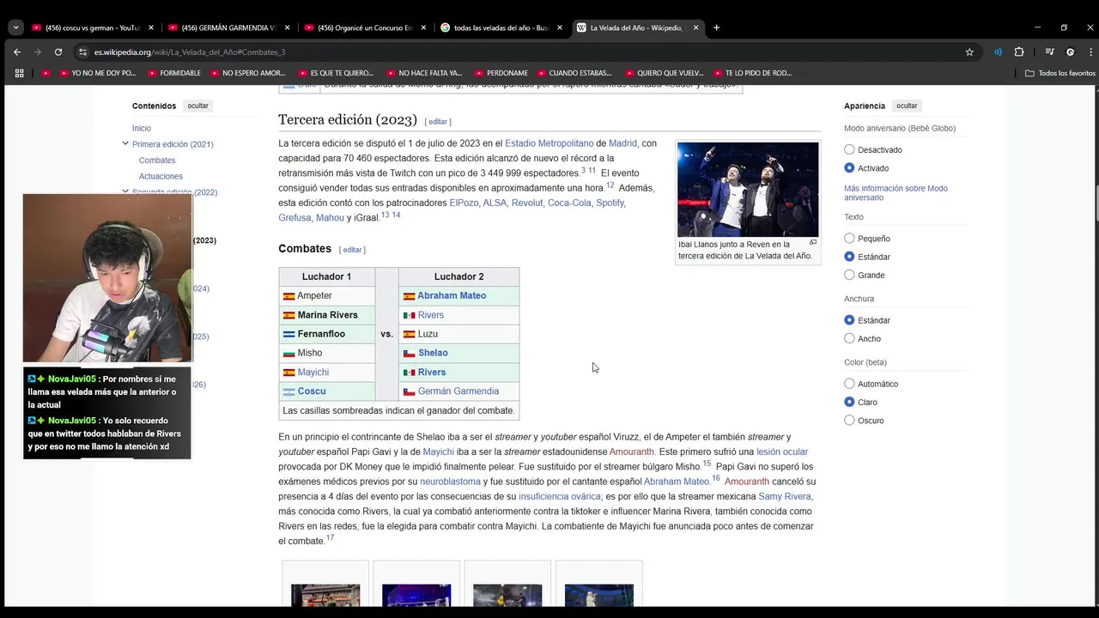Go back to the previous page
The image size is (1099, 618).
point(17,51)
